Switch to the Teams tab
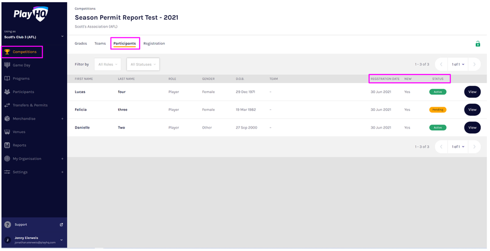490x251 pixels. [100, 44]
